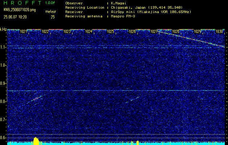The height and width of the screenshot is (145, 228).
Task: Click the Observer field label
Action: [74, 3]
